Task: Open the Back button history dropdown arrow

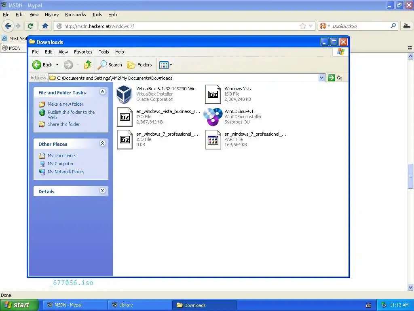Action: point(57,65)
